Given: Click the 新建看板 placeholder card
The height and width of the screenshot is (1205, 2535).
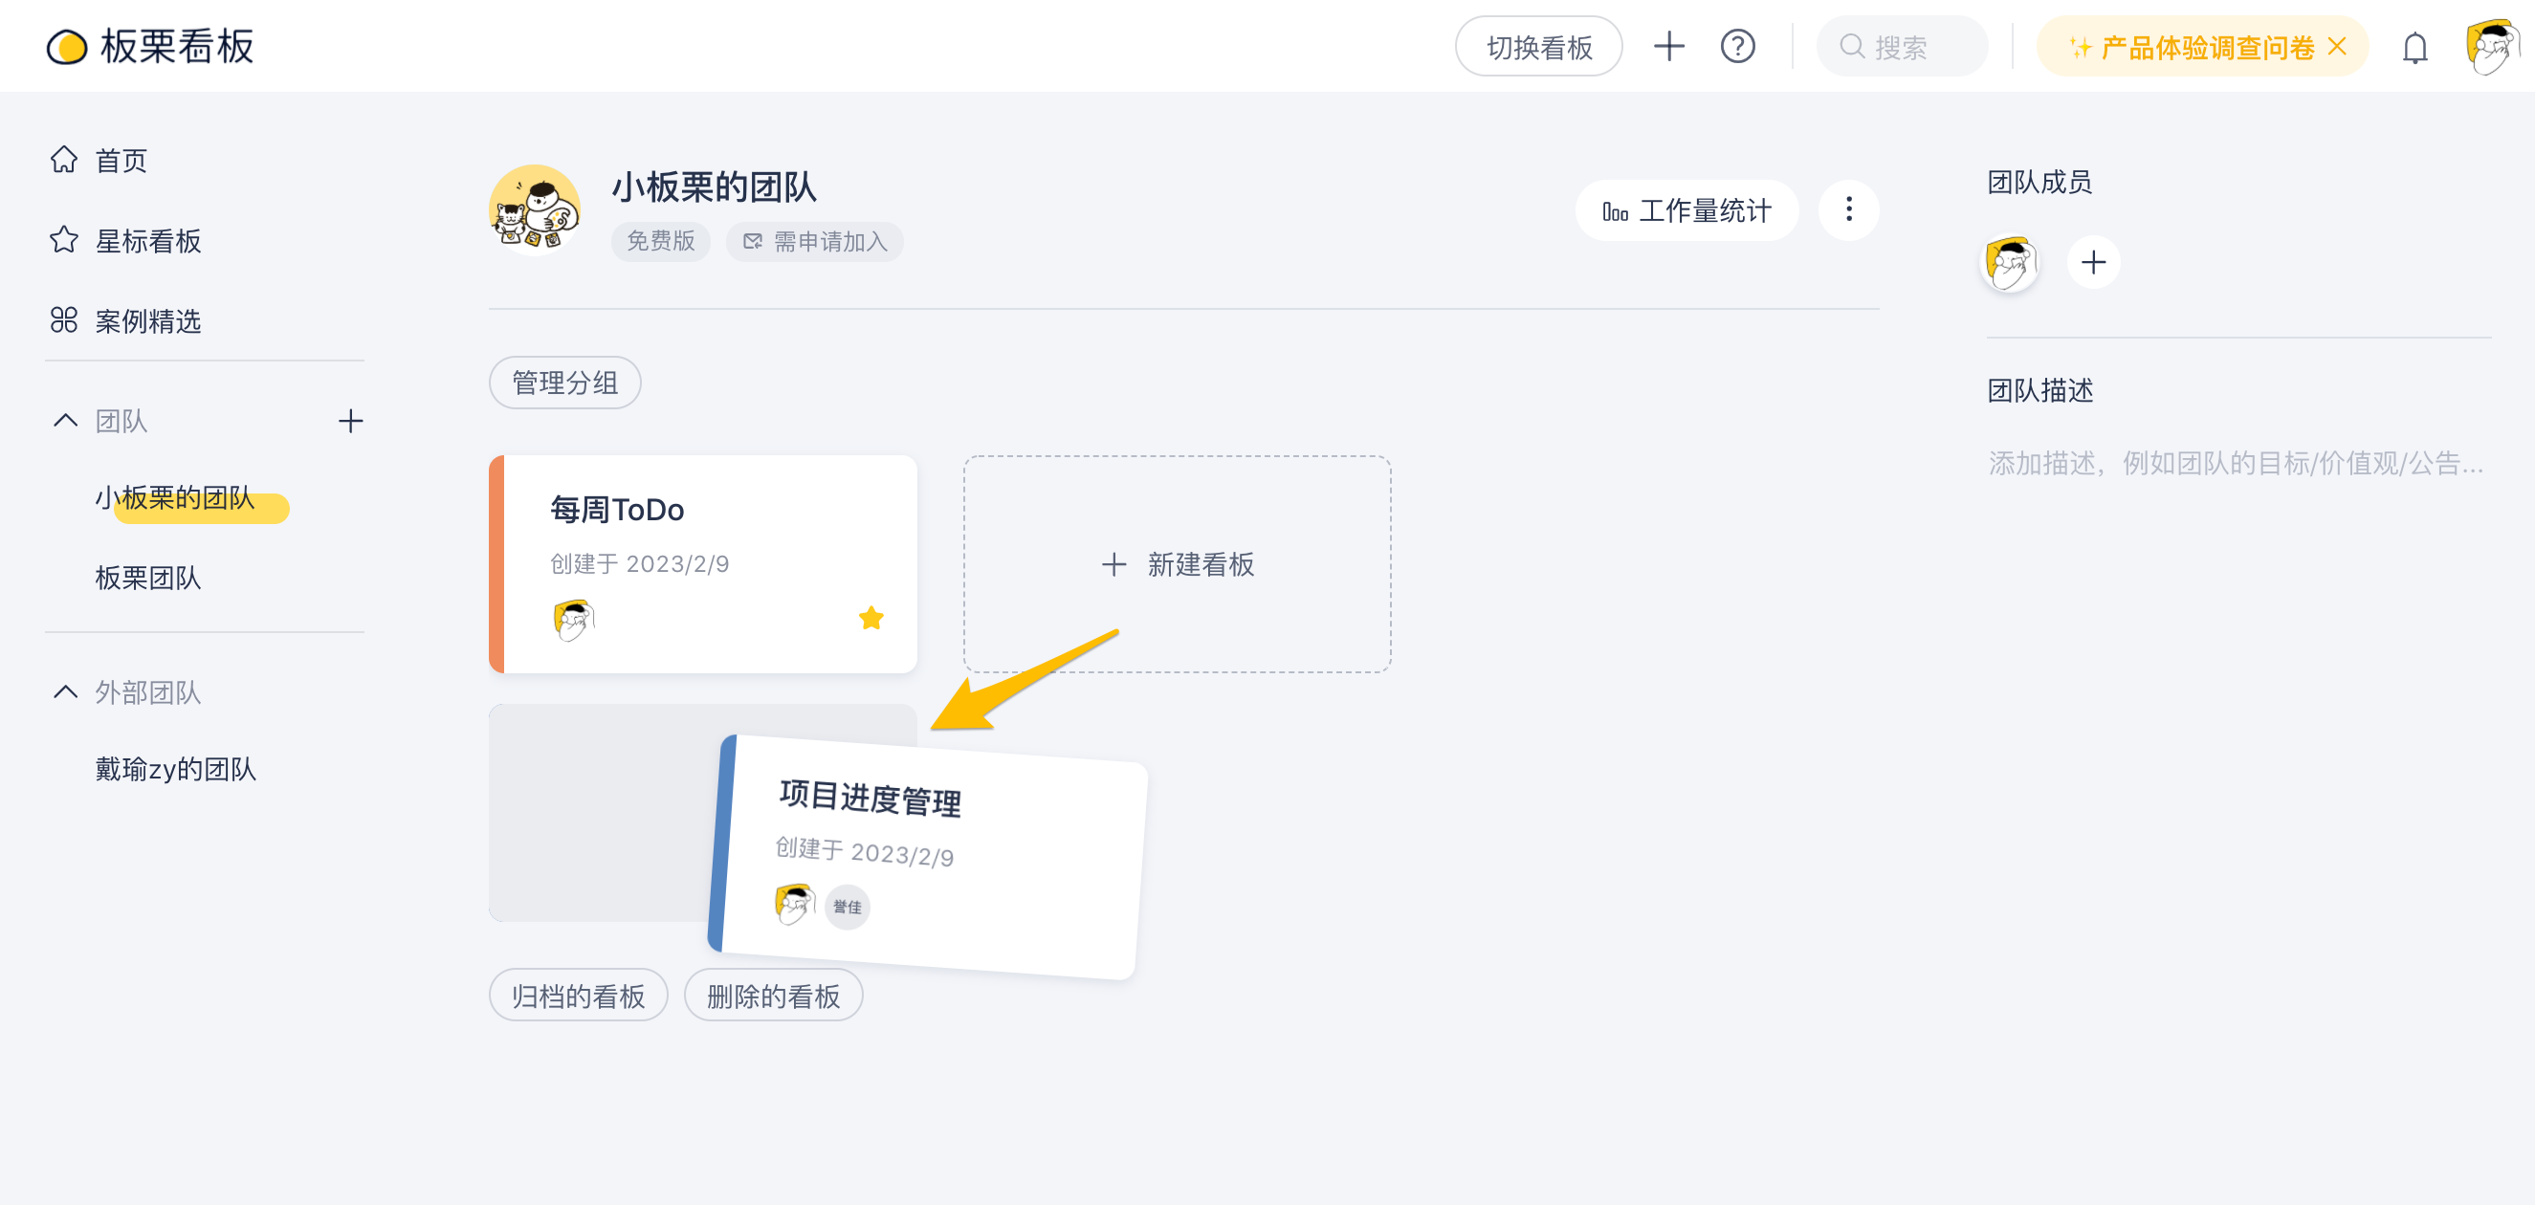Looking at the screenshot, I should point(1177,564).
